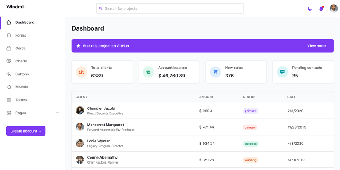Open the user profile avatar menu

coord(334,8)
